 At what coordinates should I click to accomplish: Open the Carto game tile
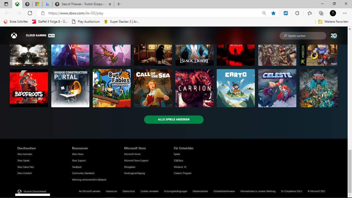tap(236, 88)
